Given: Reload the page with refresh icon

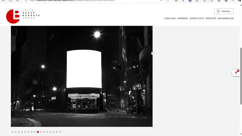Looking at the screenshot, I should click(10, 1).
